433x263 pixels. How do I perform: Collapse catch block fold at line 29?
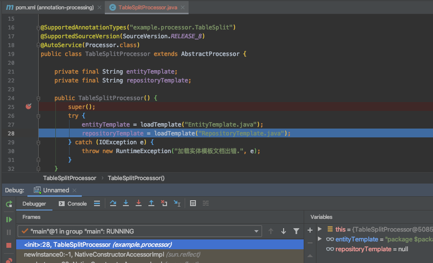[38, 142]
